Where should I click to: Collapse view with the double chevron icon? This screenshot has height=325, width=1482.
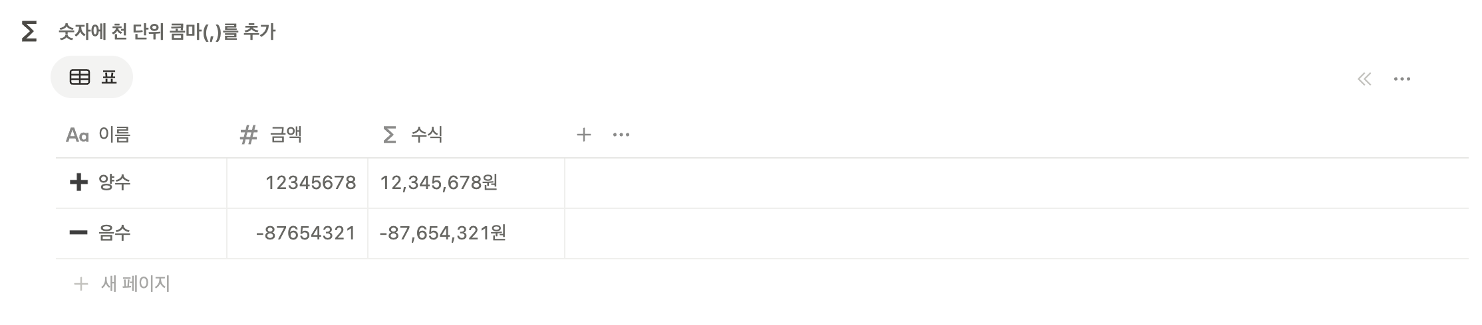(x=1364, y=79)
